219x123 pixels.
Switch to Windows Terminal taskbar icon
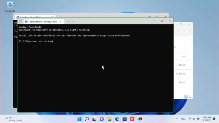[x=140, y=119]
